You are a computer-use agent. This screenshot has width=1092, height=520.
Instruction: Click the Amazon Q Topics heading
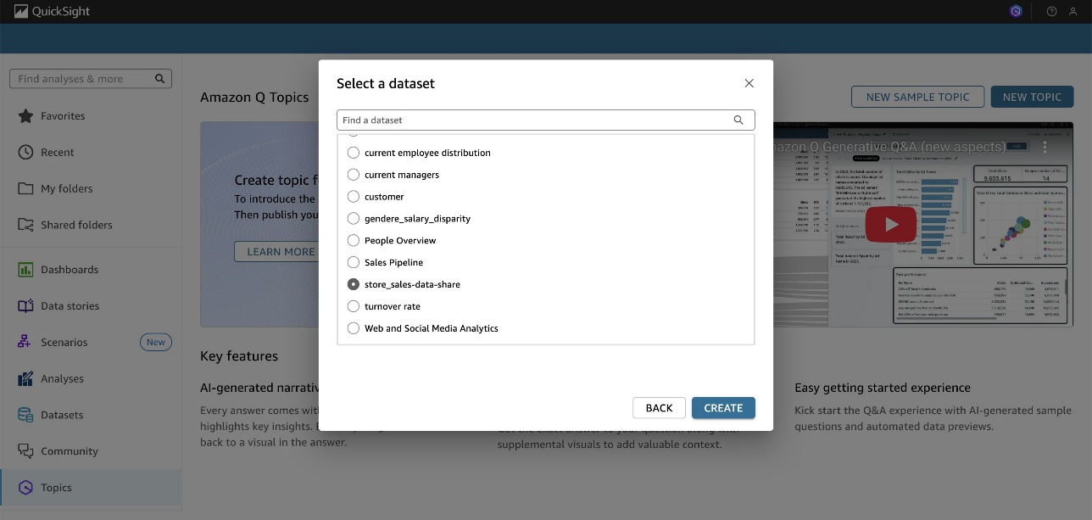[x=254, y=98]
